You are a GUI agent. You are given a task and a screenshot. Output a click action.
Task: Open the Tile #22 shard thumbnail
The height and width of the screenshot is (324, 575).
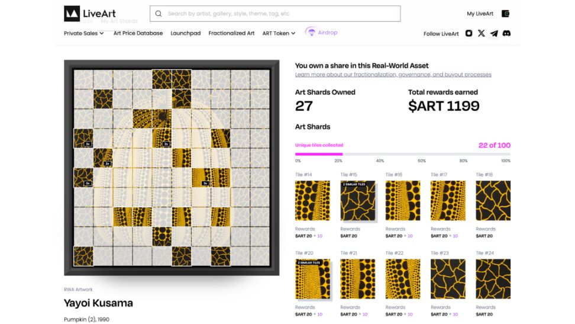402,278
